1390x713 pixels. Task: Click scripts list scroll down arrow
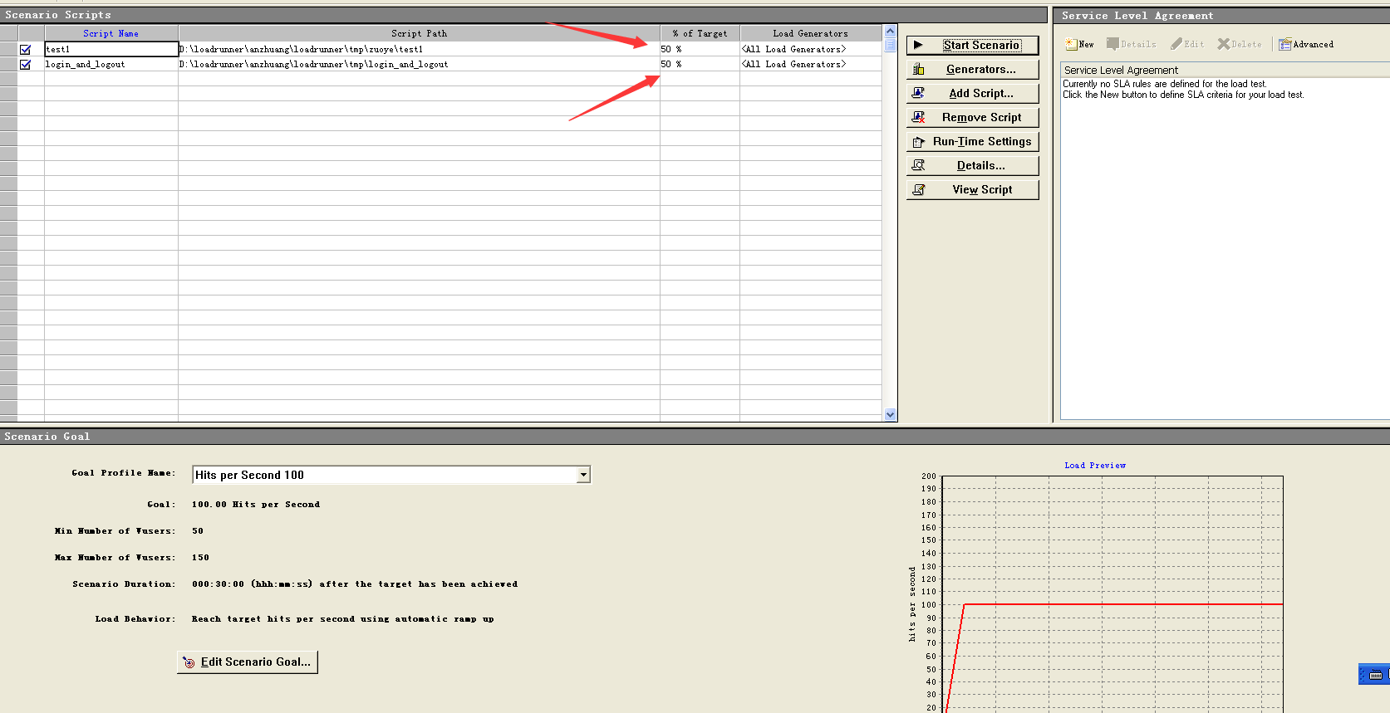tap(890, 414)
